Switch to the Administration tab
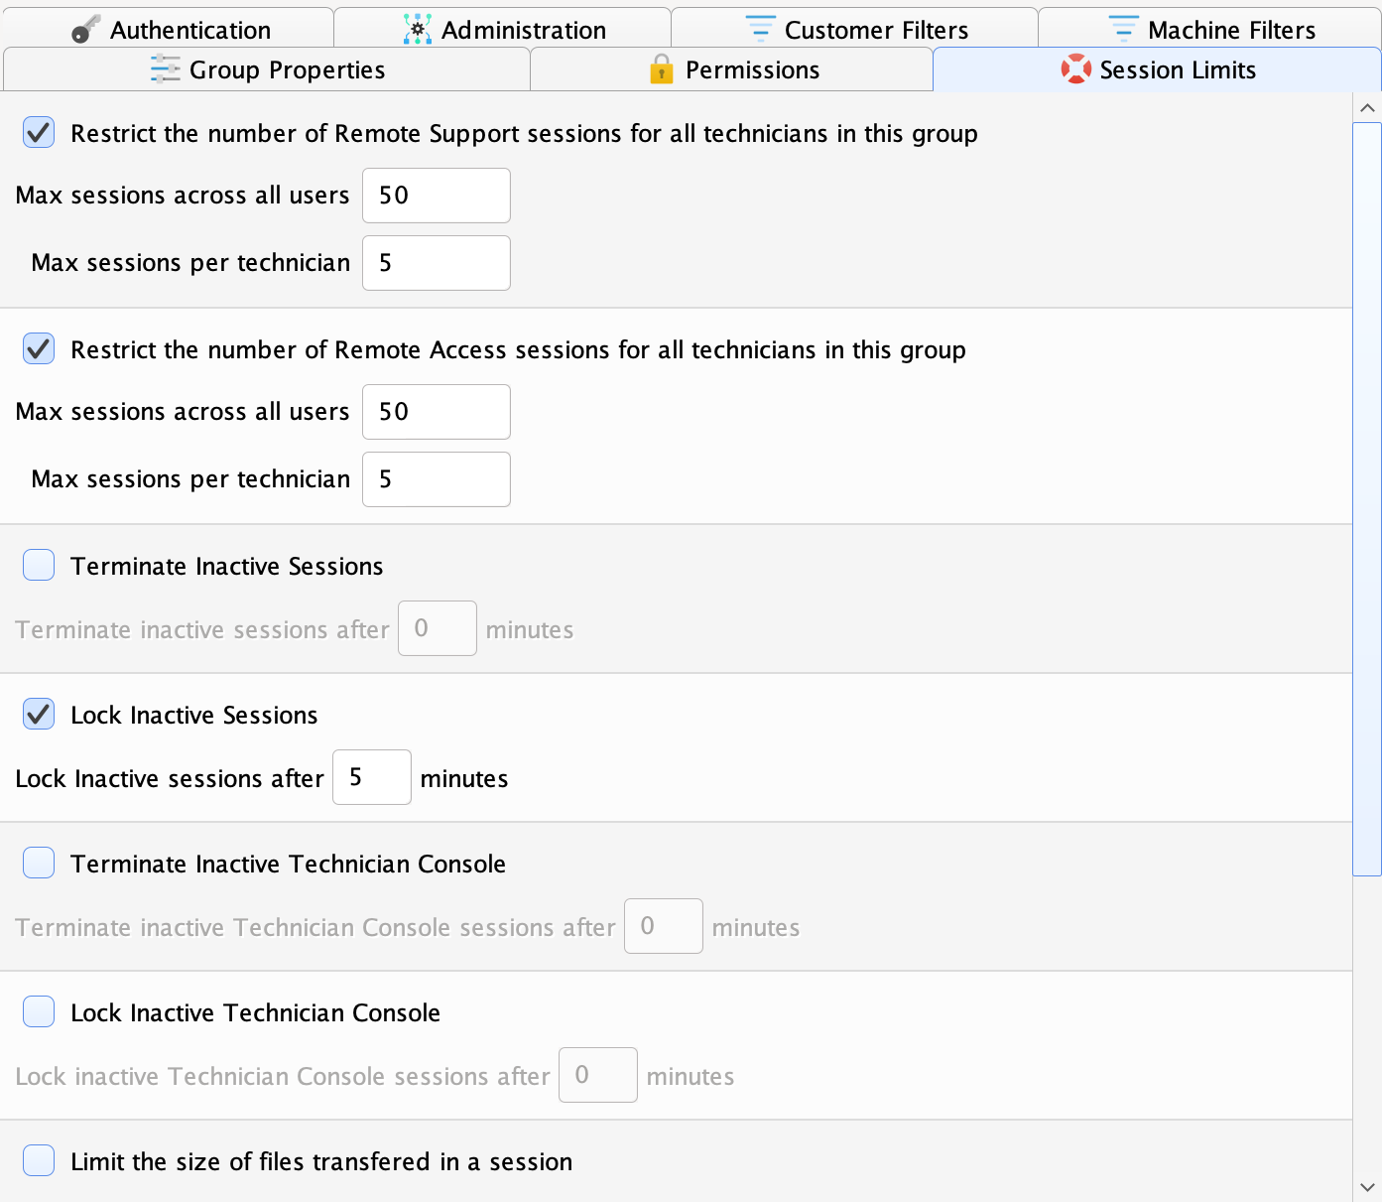This screenshot has width=1382, height=1202. (x=503, y=28)
